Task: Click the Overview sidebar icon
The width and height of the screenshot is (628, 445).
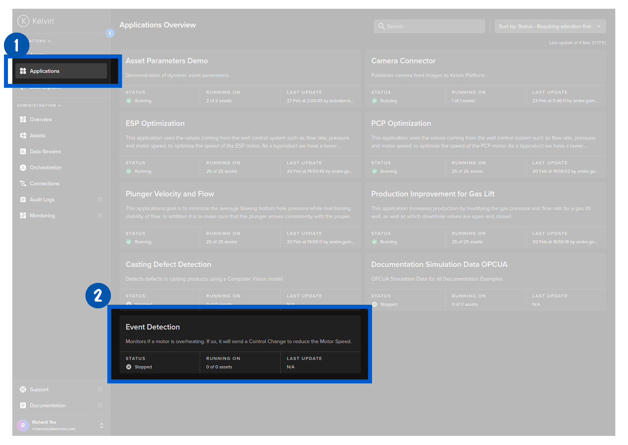Action: pyautogui.click(x=23, y=120)
